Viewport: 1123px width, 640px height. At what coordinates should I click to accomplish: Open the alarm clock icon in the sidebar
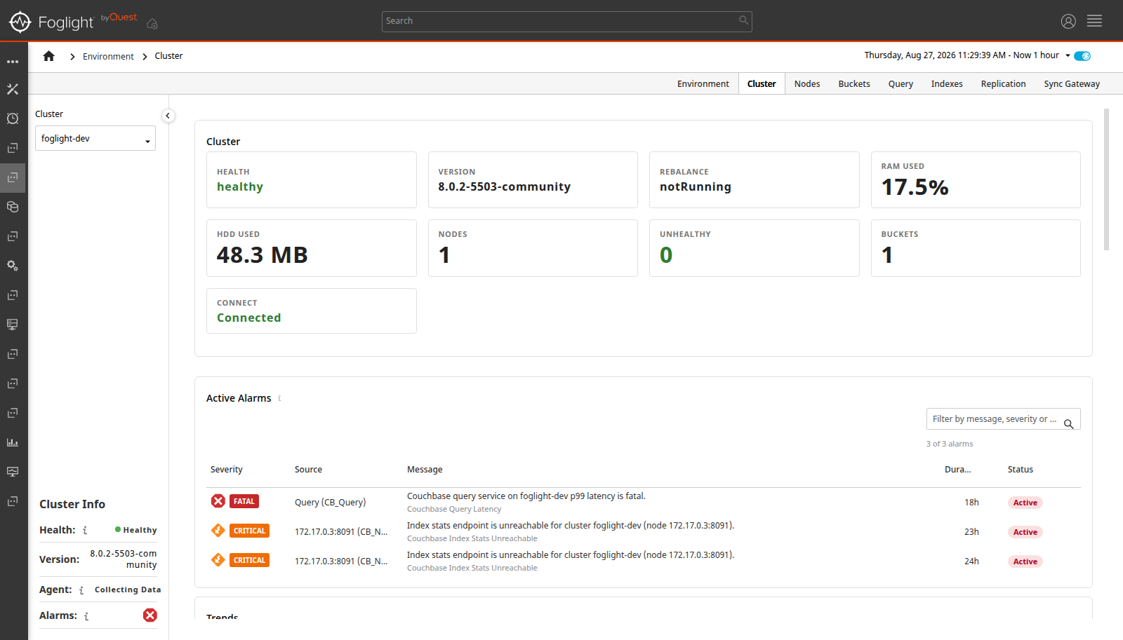click(13, 118)
